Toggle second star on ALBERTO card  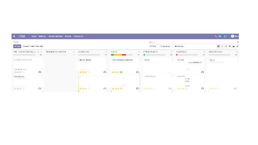click(181, 89)
